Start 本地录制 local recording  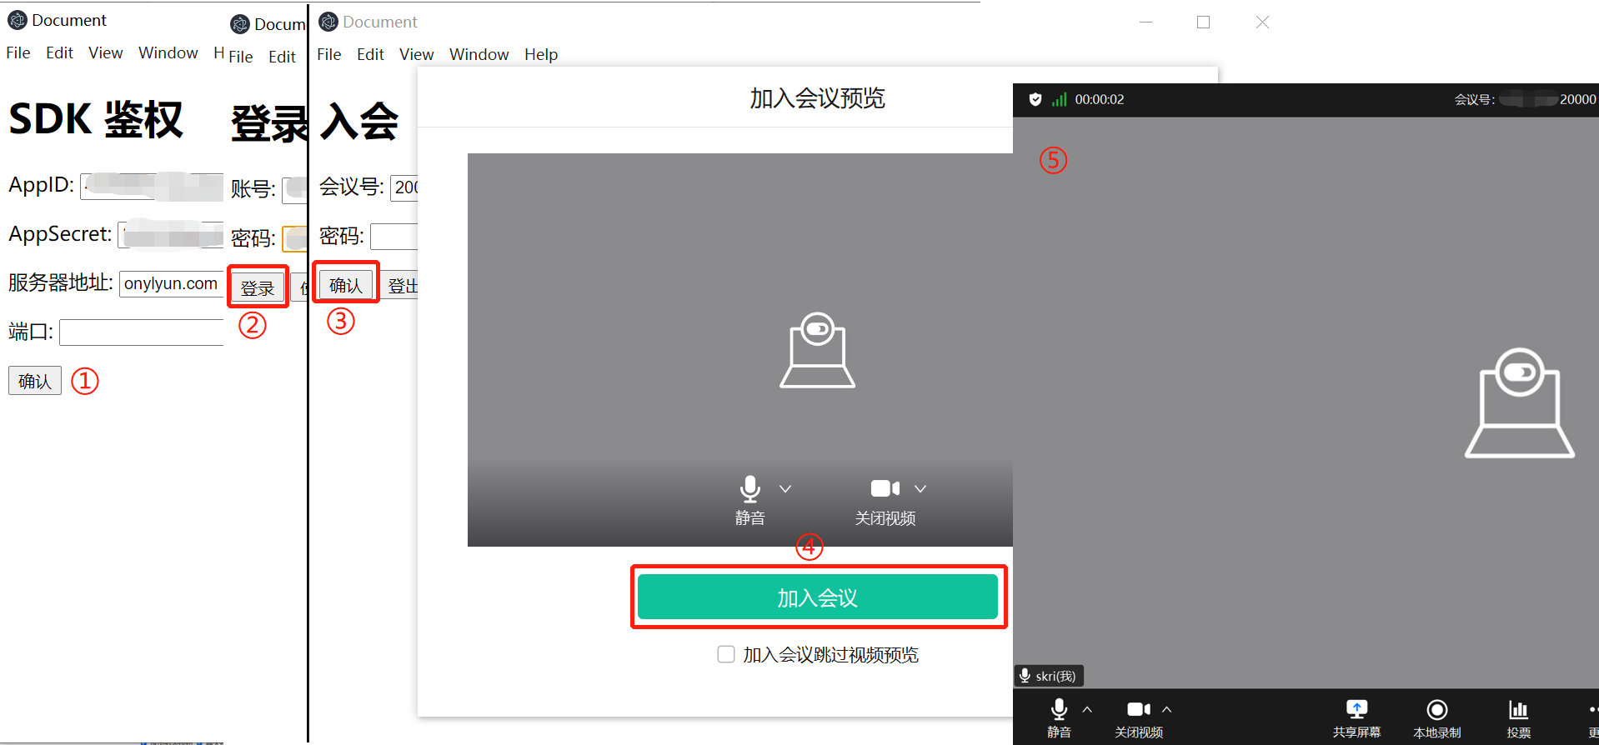1436,718
